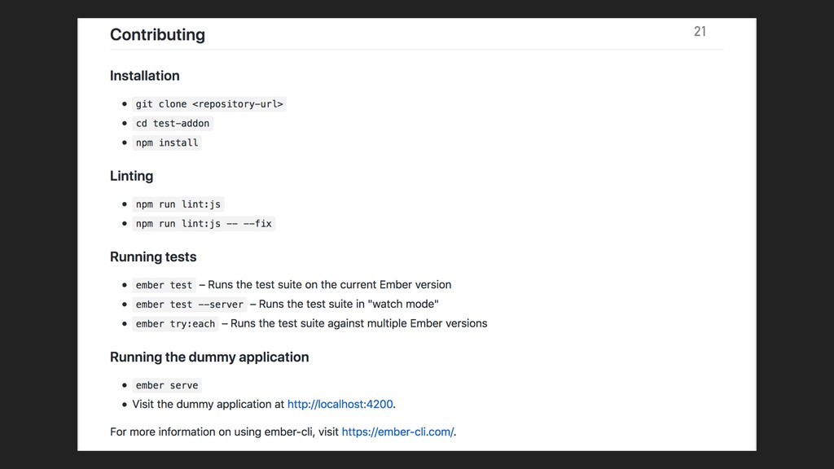Select the ember test code snippet
This screenshot has height=469, width=834.
coord(164,285)
